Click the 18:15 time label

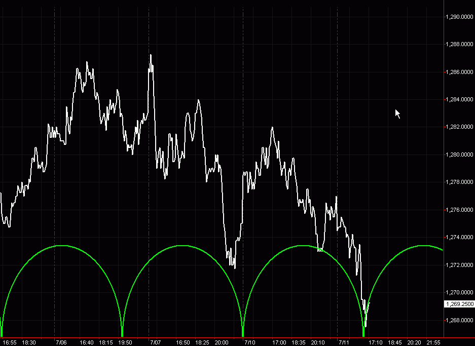click(x=106, y=342)
